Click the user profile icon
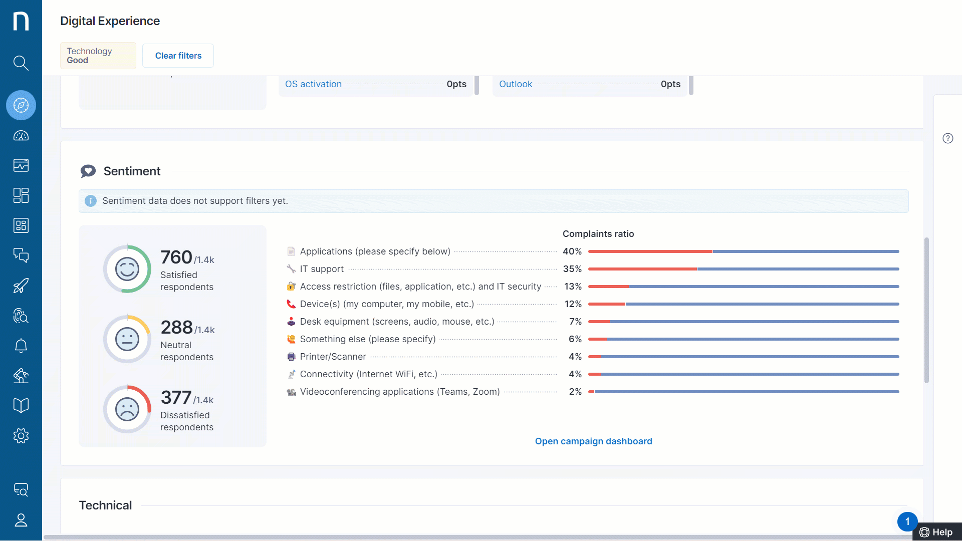Viewport: 962px width, 541px height. tap(21, 520)
